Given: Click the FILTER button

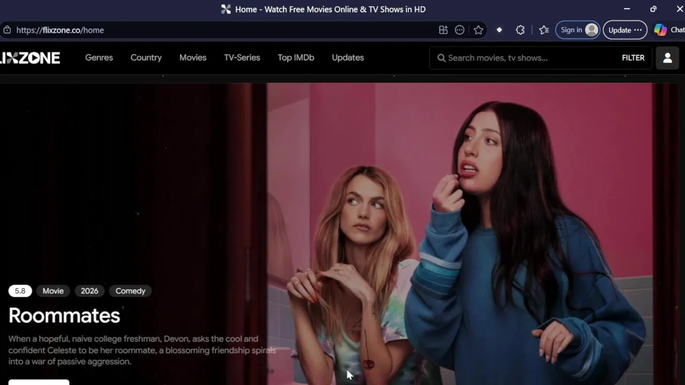Looking at the screenshot, I should point(633,58).
